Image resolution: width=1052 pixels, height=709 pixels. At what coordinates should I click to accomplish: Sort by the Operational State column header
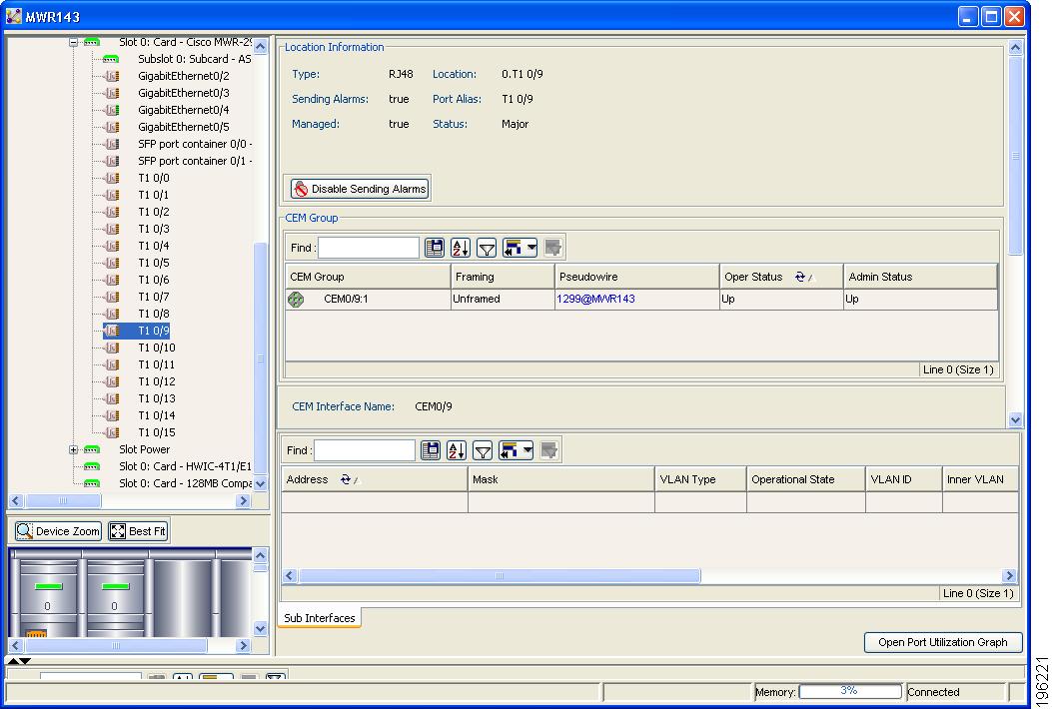[x=806, y=479]
